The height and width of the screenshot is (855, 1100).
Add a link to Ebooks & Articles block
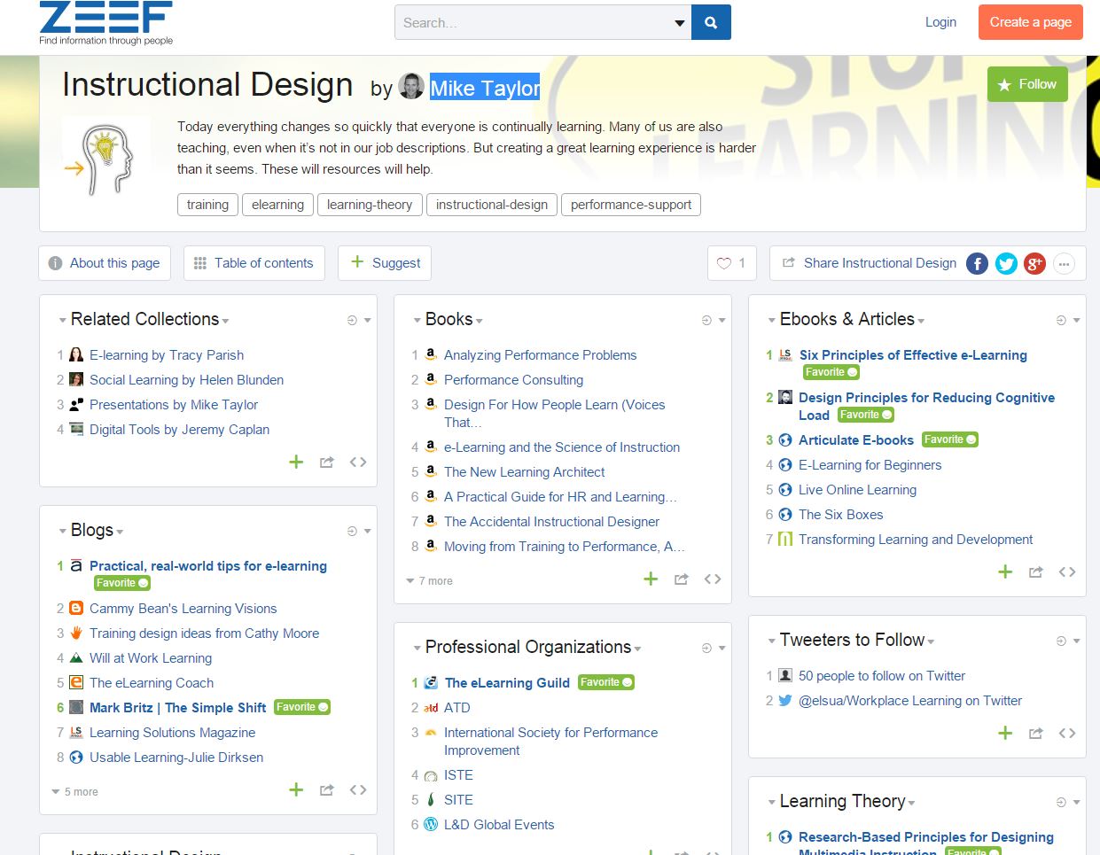[1005, 571]
